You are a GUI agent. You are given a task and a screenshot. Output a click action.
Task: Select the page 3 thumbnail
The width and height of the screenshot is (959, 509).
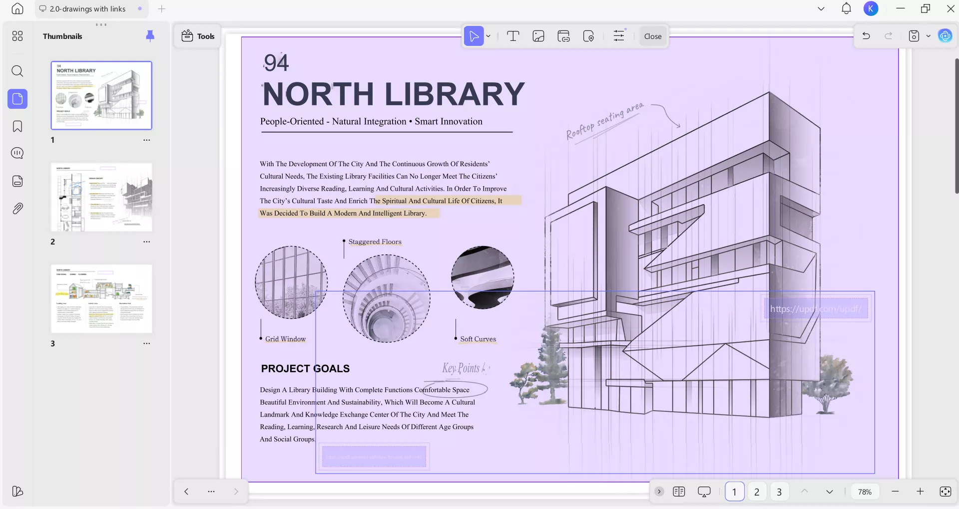pyautogui.click(x=101, y=299)
